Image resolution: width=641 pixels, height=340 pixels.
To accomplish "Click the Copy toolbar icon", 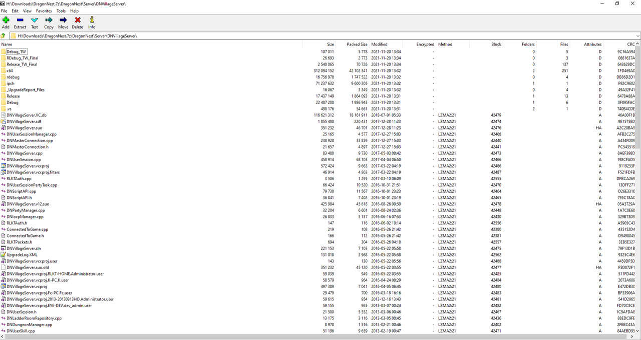I will 49,20.
